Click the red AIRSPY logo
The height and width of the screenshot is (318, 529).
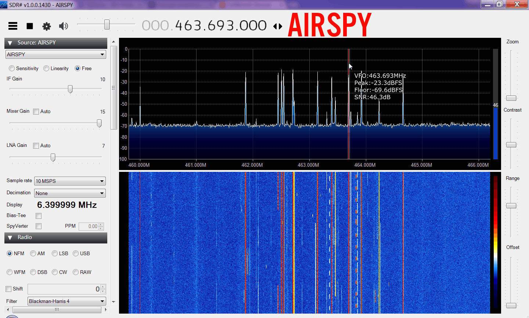click(x=330, y=25)
